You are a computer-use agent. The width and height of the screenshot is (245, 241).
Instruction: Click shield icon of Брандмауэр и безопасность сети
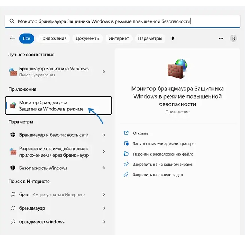point(13,135)
